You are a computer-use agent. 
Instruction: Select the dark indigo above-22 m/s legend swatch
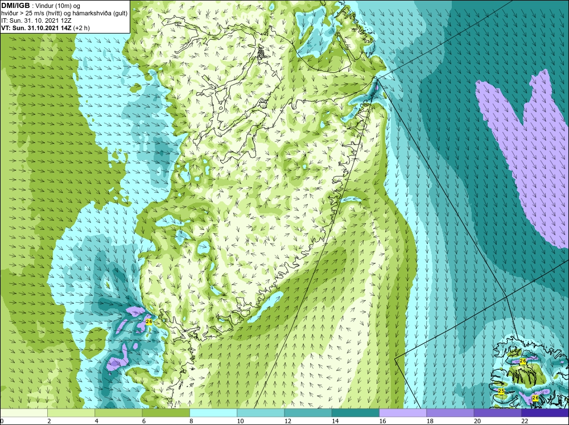pos(545,412)
